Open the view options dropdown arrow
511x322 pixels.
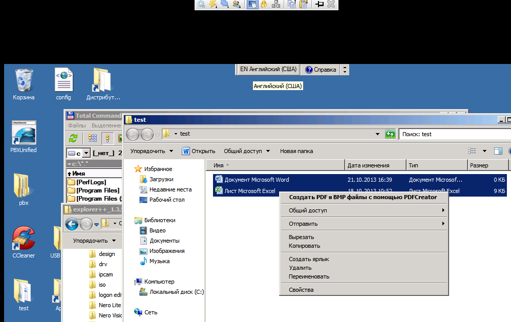[484, 151]
